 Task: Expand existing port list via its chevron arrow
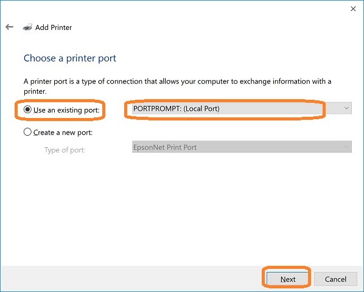click(x=346, y=108)
